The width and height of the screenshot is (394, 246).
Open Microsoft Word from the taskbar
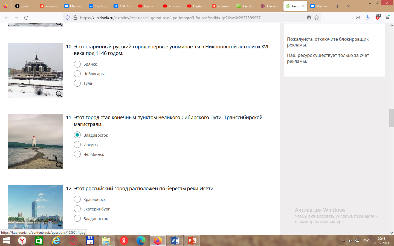(x=175, y=241)
